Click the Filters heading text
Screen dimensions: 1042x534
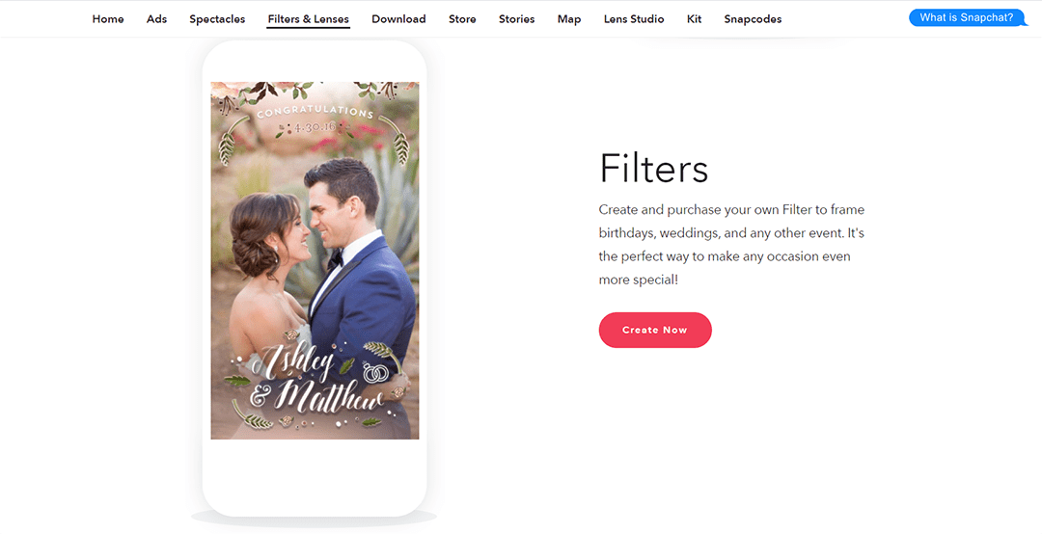tap(654, 169)
